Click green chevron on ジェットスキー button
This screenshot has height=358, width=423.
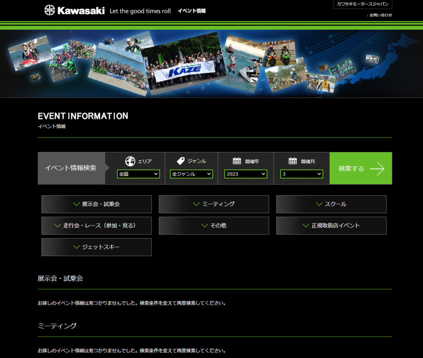coord(76,247)
